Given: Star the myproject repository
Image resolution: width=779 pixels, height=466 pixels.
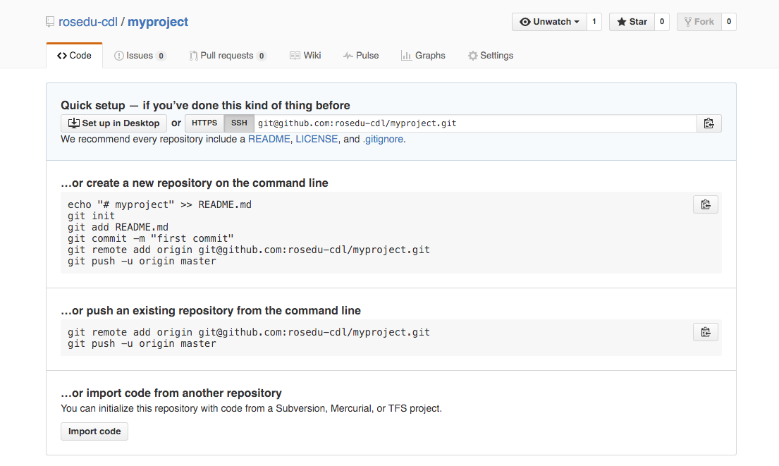Looking at the screenshot, I should [632, 22].
